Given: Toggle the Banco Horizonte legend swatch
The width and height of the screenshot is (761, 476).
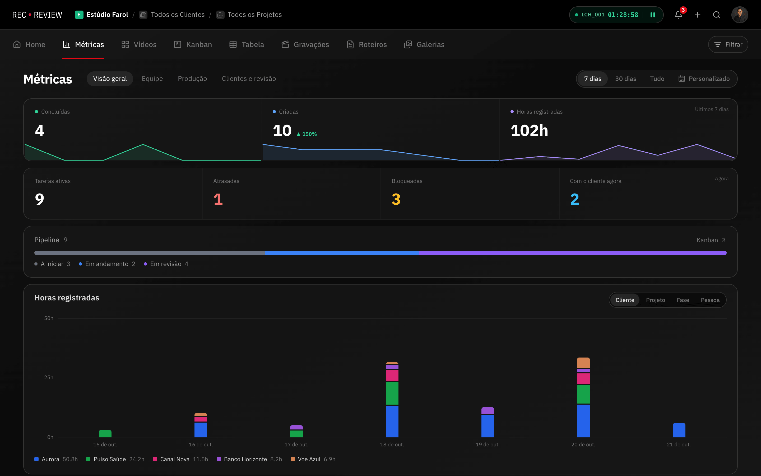Looking at the screenshot, I should pos(219,459).
